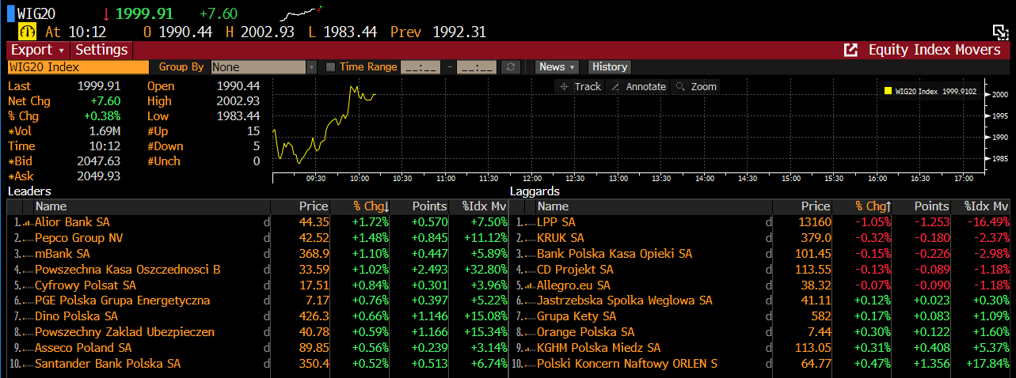Sort Laggards by % Chg column
Screen dimensions: 1016x378
(x=873, y=206)
